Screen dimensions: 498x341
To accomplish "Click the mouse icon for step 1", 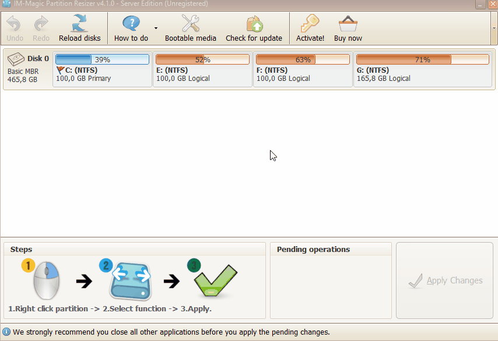I will tap(46, 280).
